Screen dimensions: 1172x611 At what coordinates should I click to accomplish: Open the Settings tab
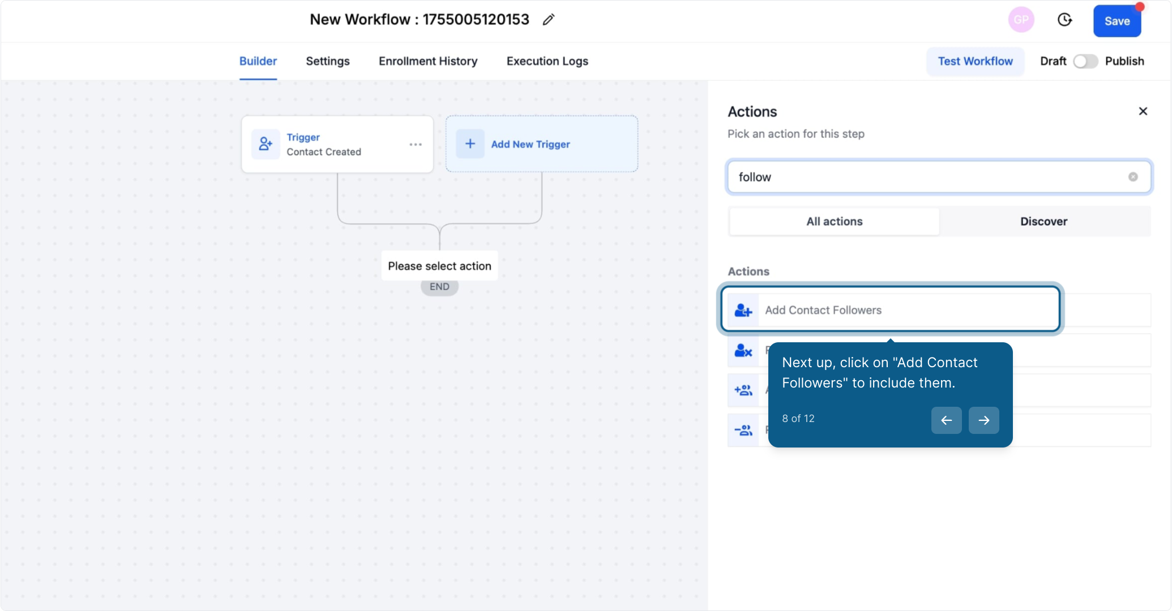pos(328,61)
